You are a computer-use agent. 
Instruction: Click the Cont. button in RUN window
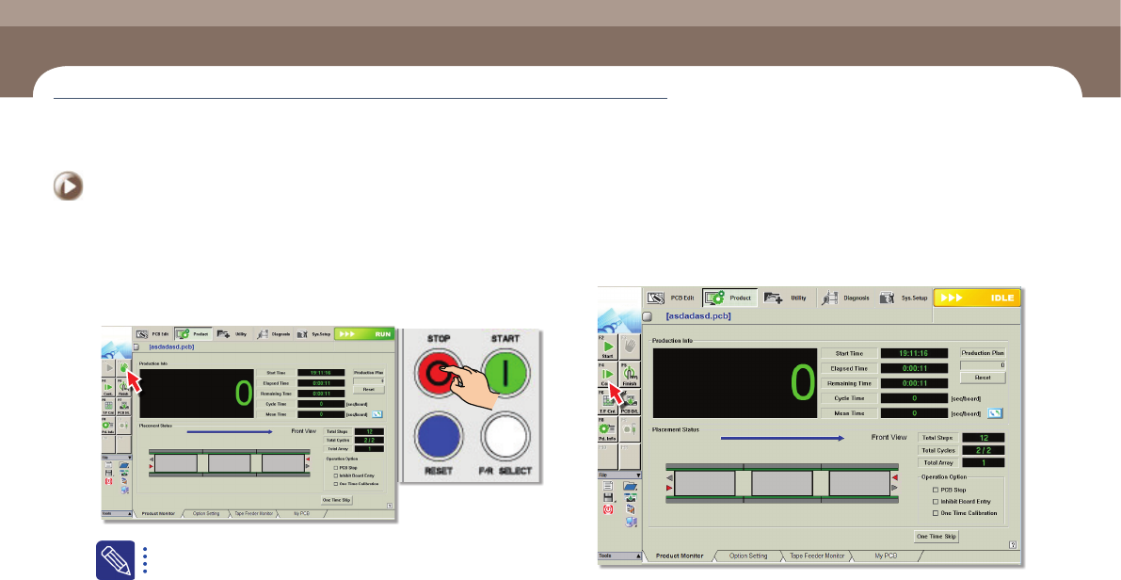(x=108, y=387)
